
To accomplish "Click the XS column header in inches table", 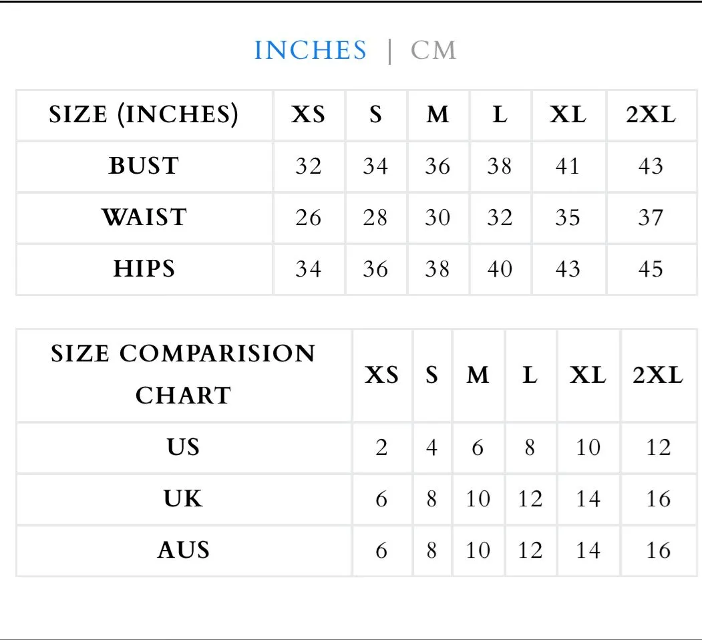I will pos(308,115).
